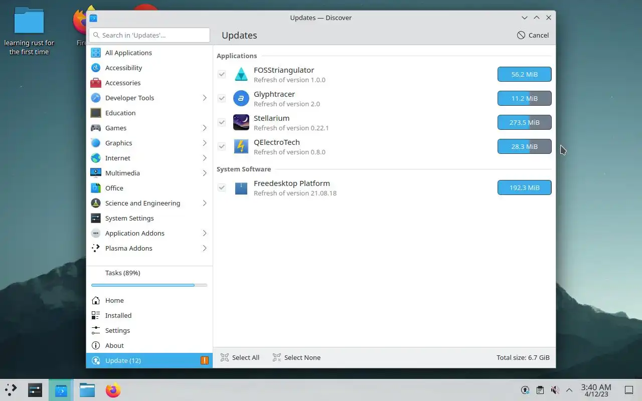Click the FOSStriangulator 56.2 MiB progress bar
Screen dimensions: 642x401
(525, 74)
